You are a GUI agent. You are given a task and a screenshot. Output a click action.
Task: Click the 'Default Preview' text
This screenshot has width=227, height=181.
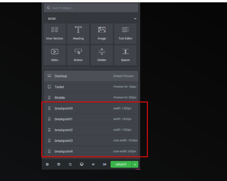pos(123,76)
